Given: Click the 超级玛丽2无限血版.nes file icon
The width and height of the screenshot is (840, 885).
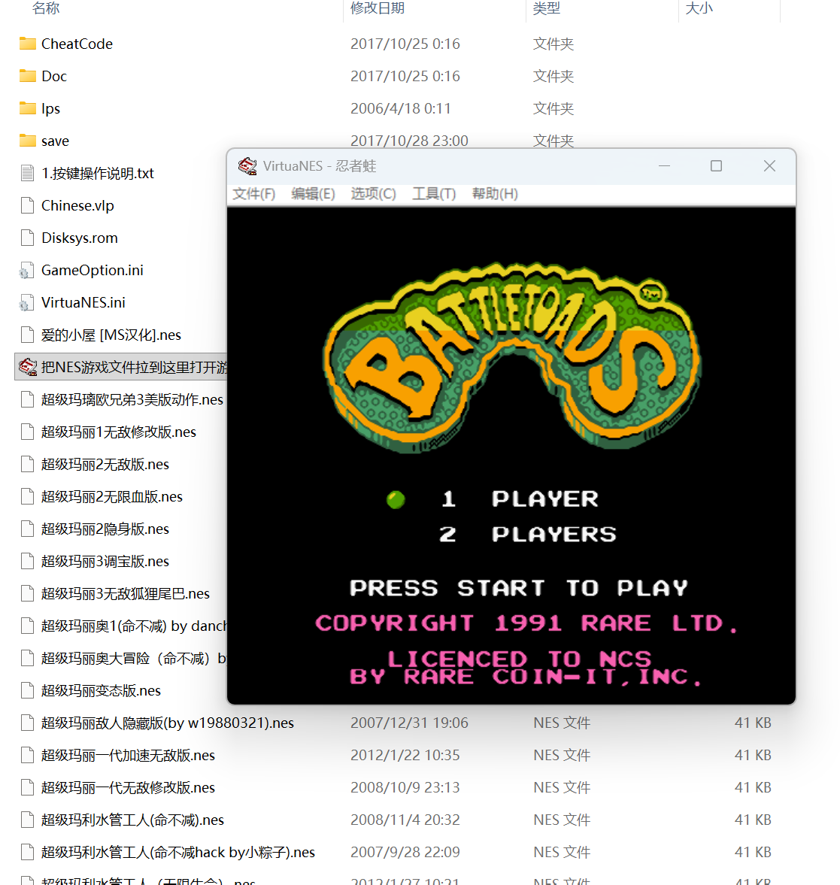Looking at the screenshot, I should (27, 497).
